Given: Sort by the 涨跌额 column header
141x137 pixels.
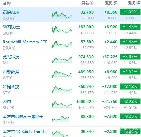Looking at the screenshot, I should pyautogui.click(x=111, y=3).
